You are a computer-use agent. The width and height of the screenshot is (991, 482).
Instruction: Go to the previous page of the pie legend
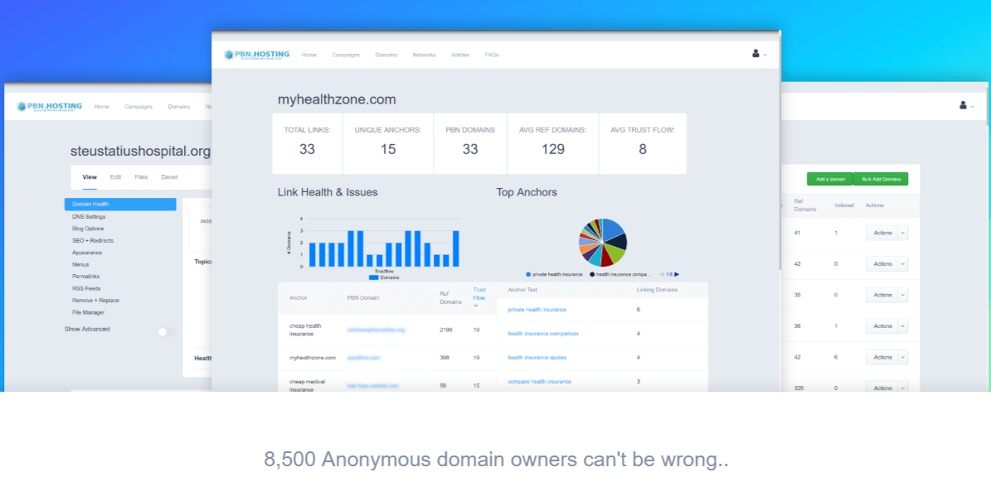pos(661,274)
